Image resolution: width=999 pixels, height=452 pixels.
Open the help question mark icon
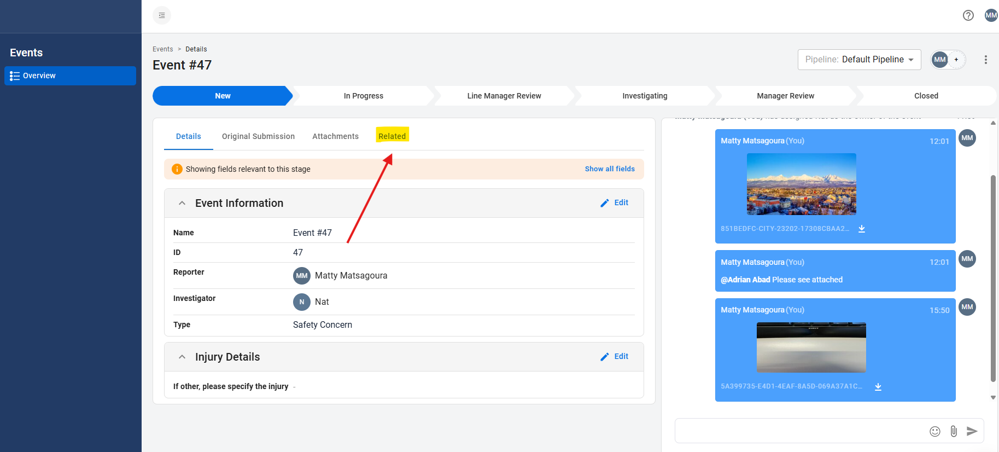pyautogui.click(x=968, y=15)
